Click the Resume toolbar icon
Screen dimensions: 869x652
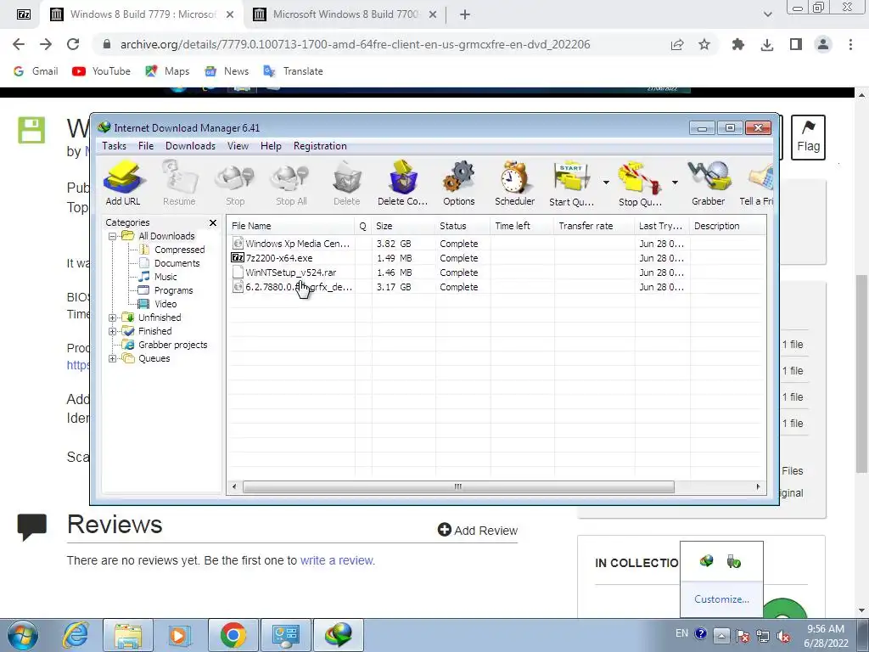179,183
